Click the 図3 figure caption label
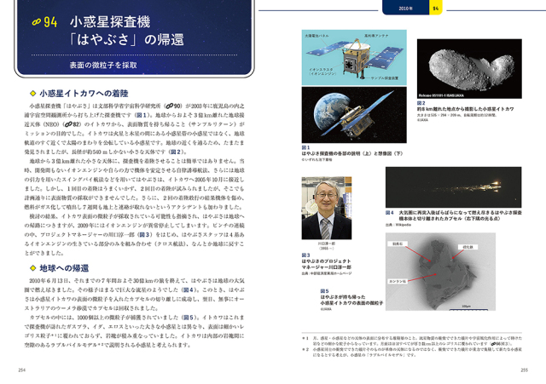The height and width of the screenshot is (384, 546). pyautogui.click(x=305, y=254)
